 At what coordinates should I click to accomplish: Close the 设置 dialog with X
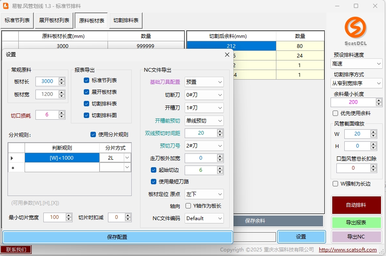(227, 55)
